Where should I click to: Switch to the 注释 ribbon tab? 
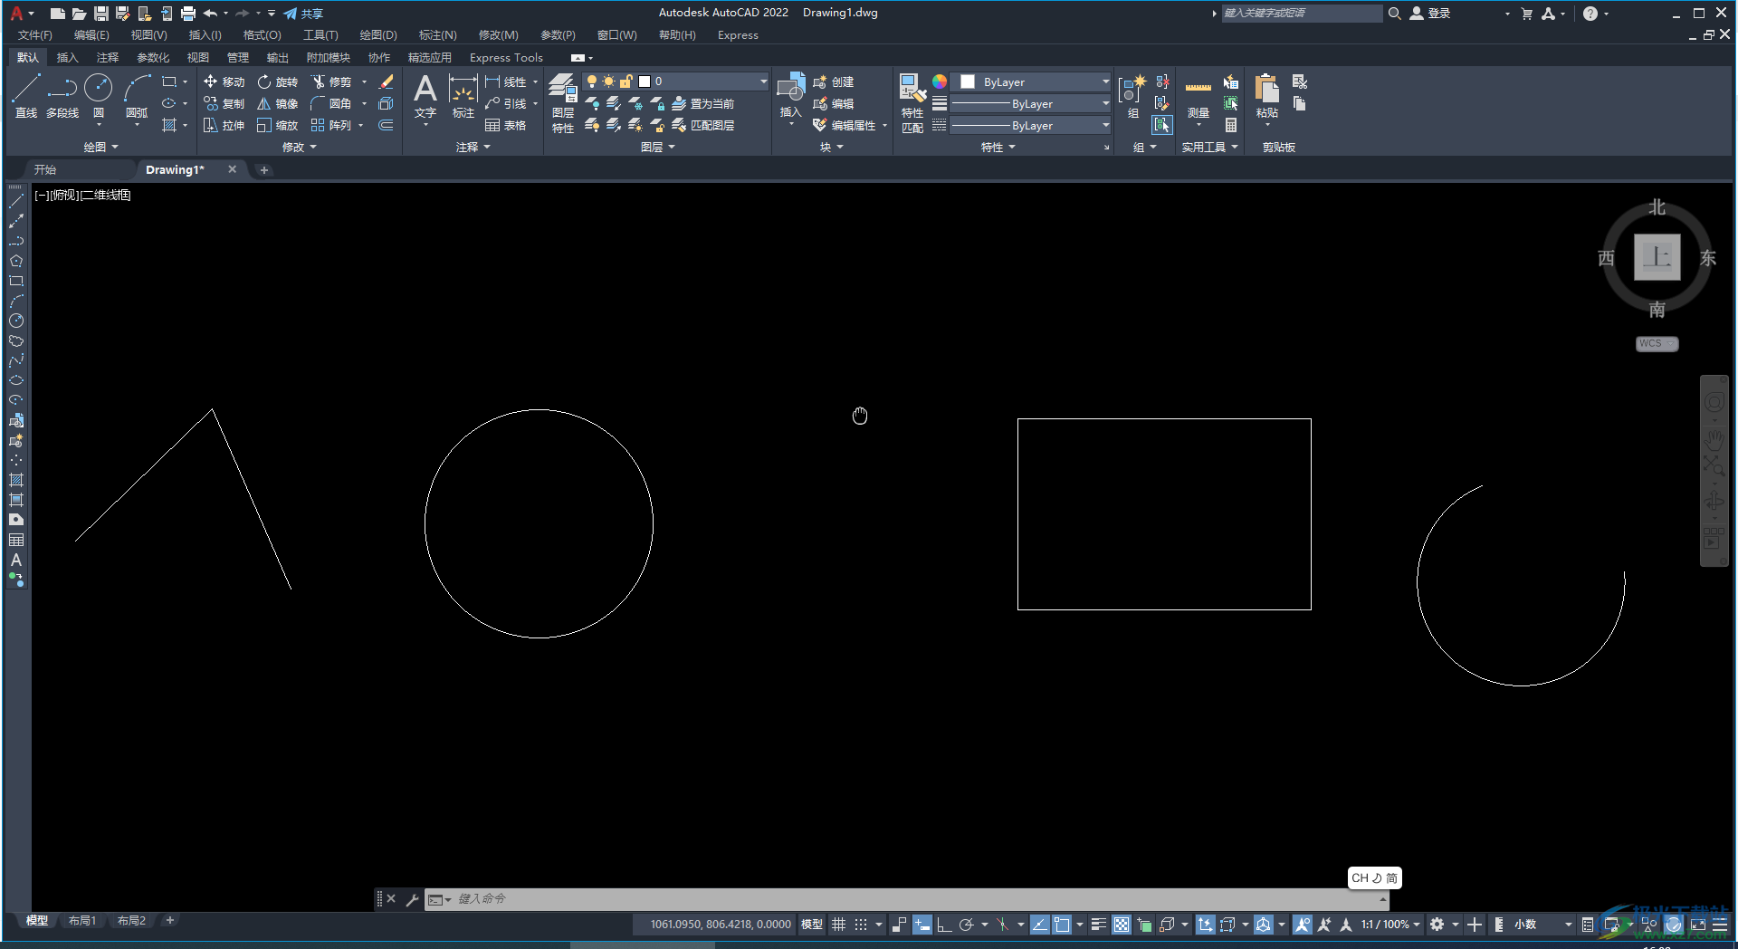tap(108, 57)
